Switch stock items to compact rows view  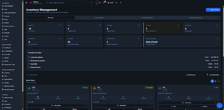click(219, 81)
